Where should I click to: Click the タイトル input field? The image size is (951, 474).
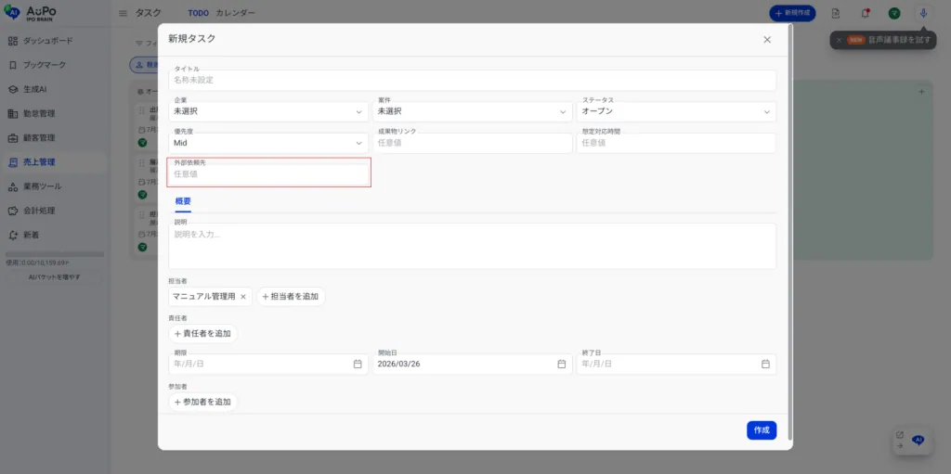473,80
